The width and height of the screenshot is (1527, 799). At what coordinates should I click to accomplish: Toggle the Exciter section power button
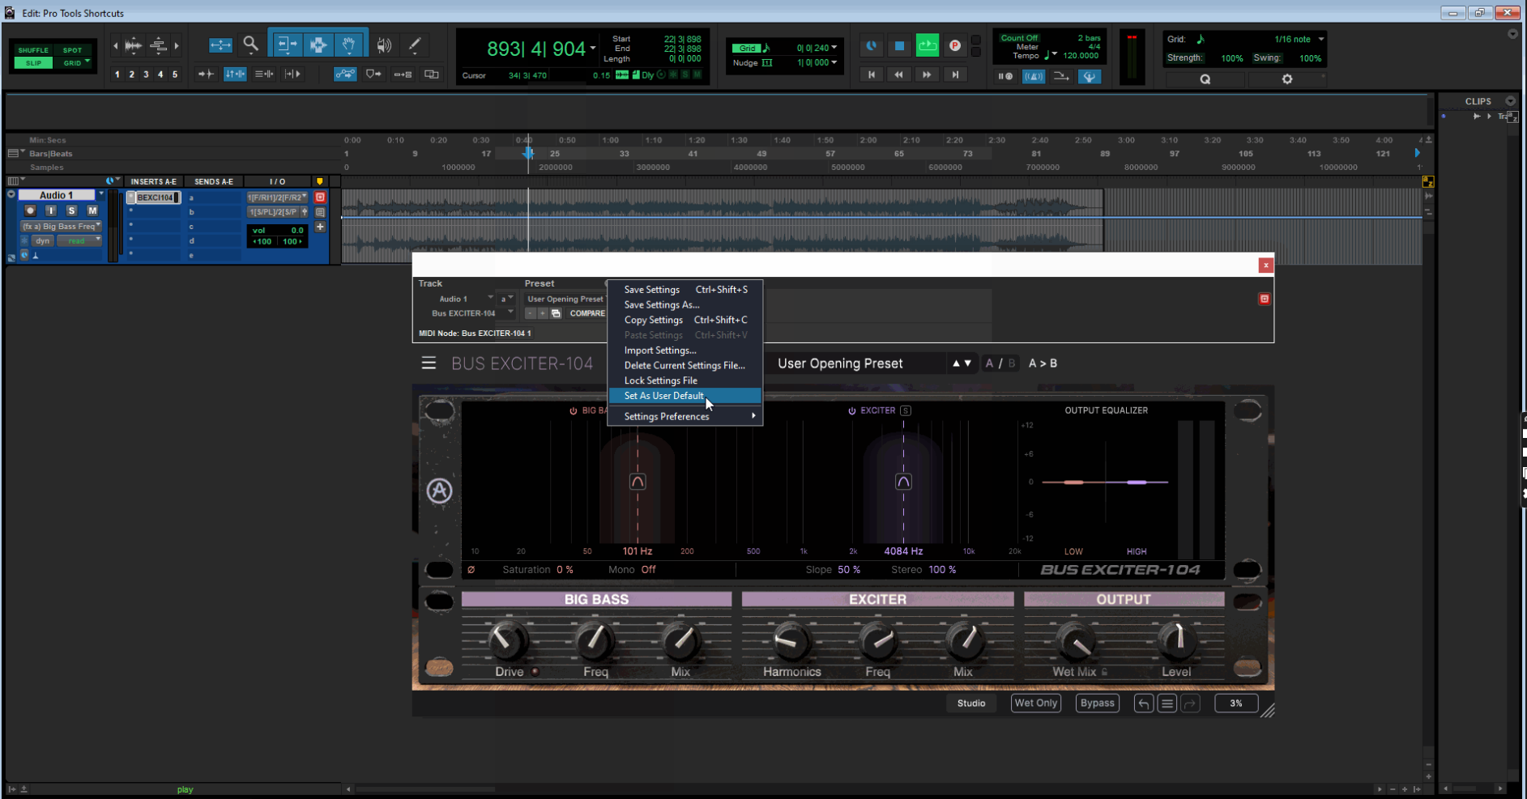(851, 410)
